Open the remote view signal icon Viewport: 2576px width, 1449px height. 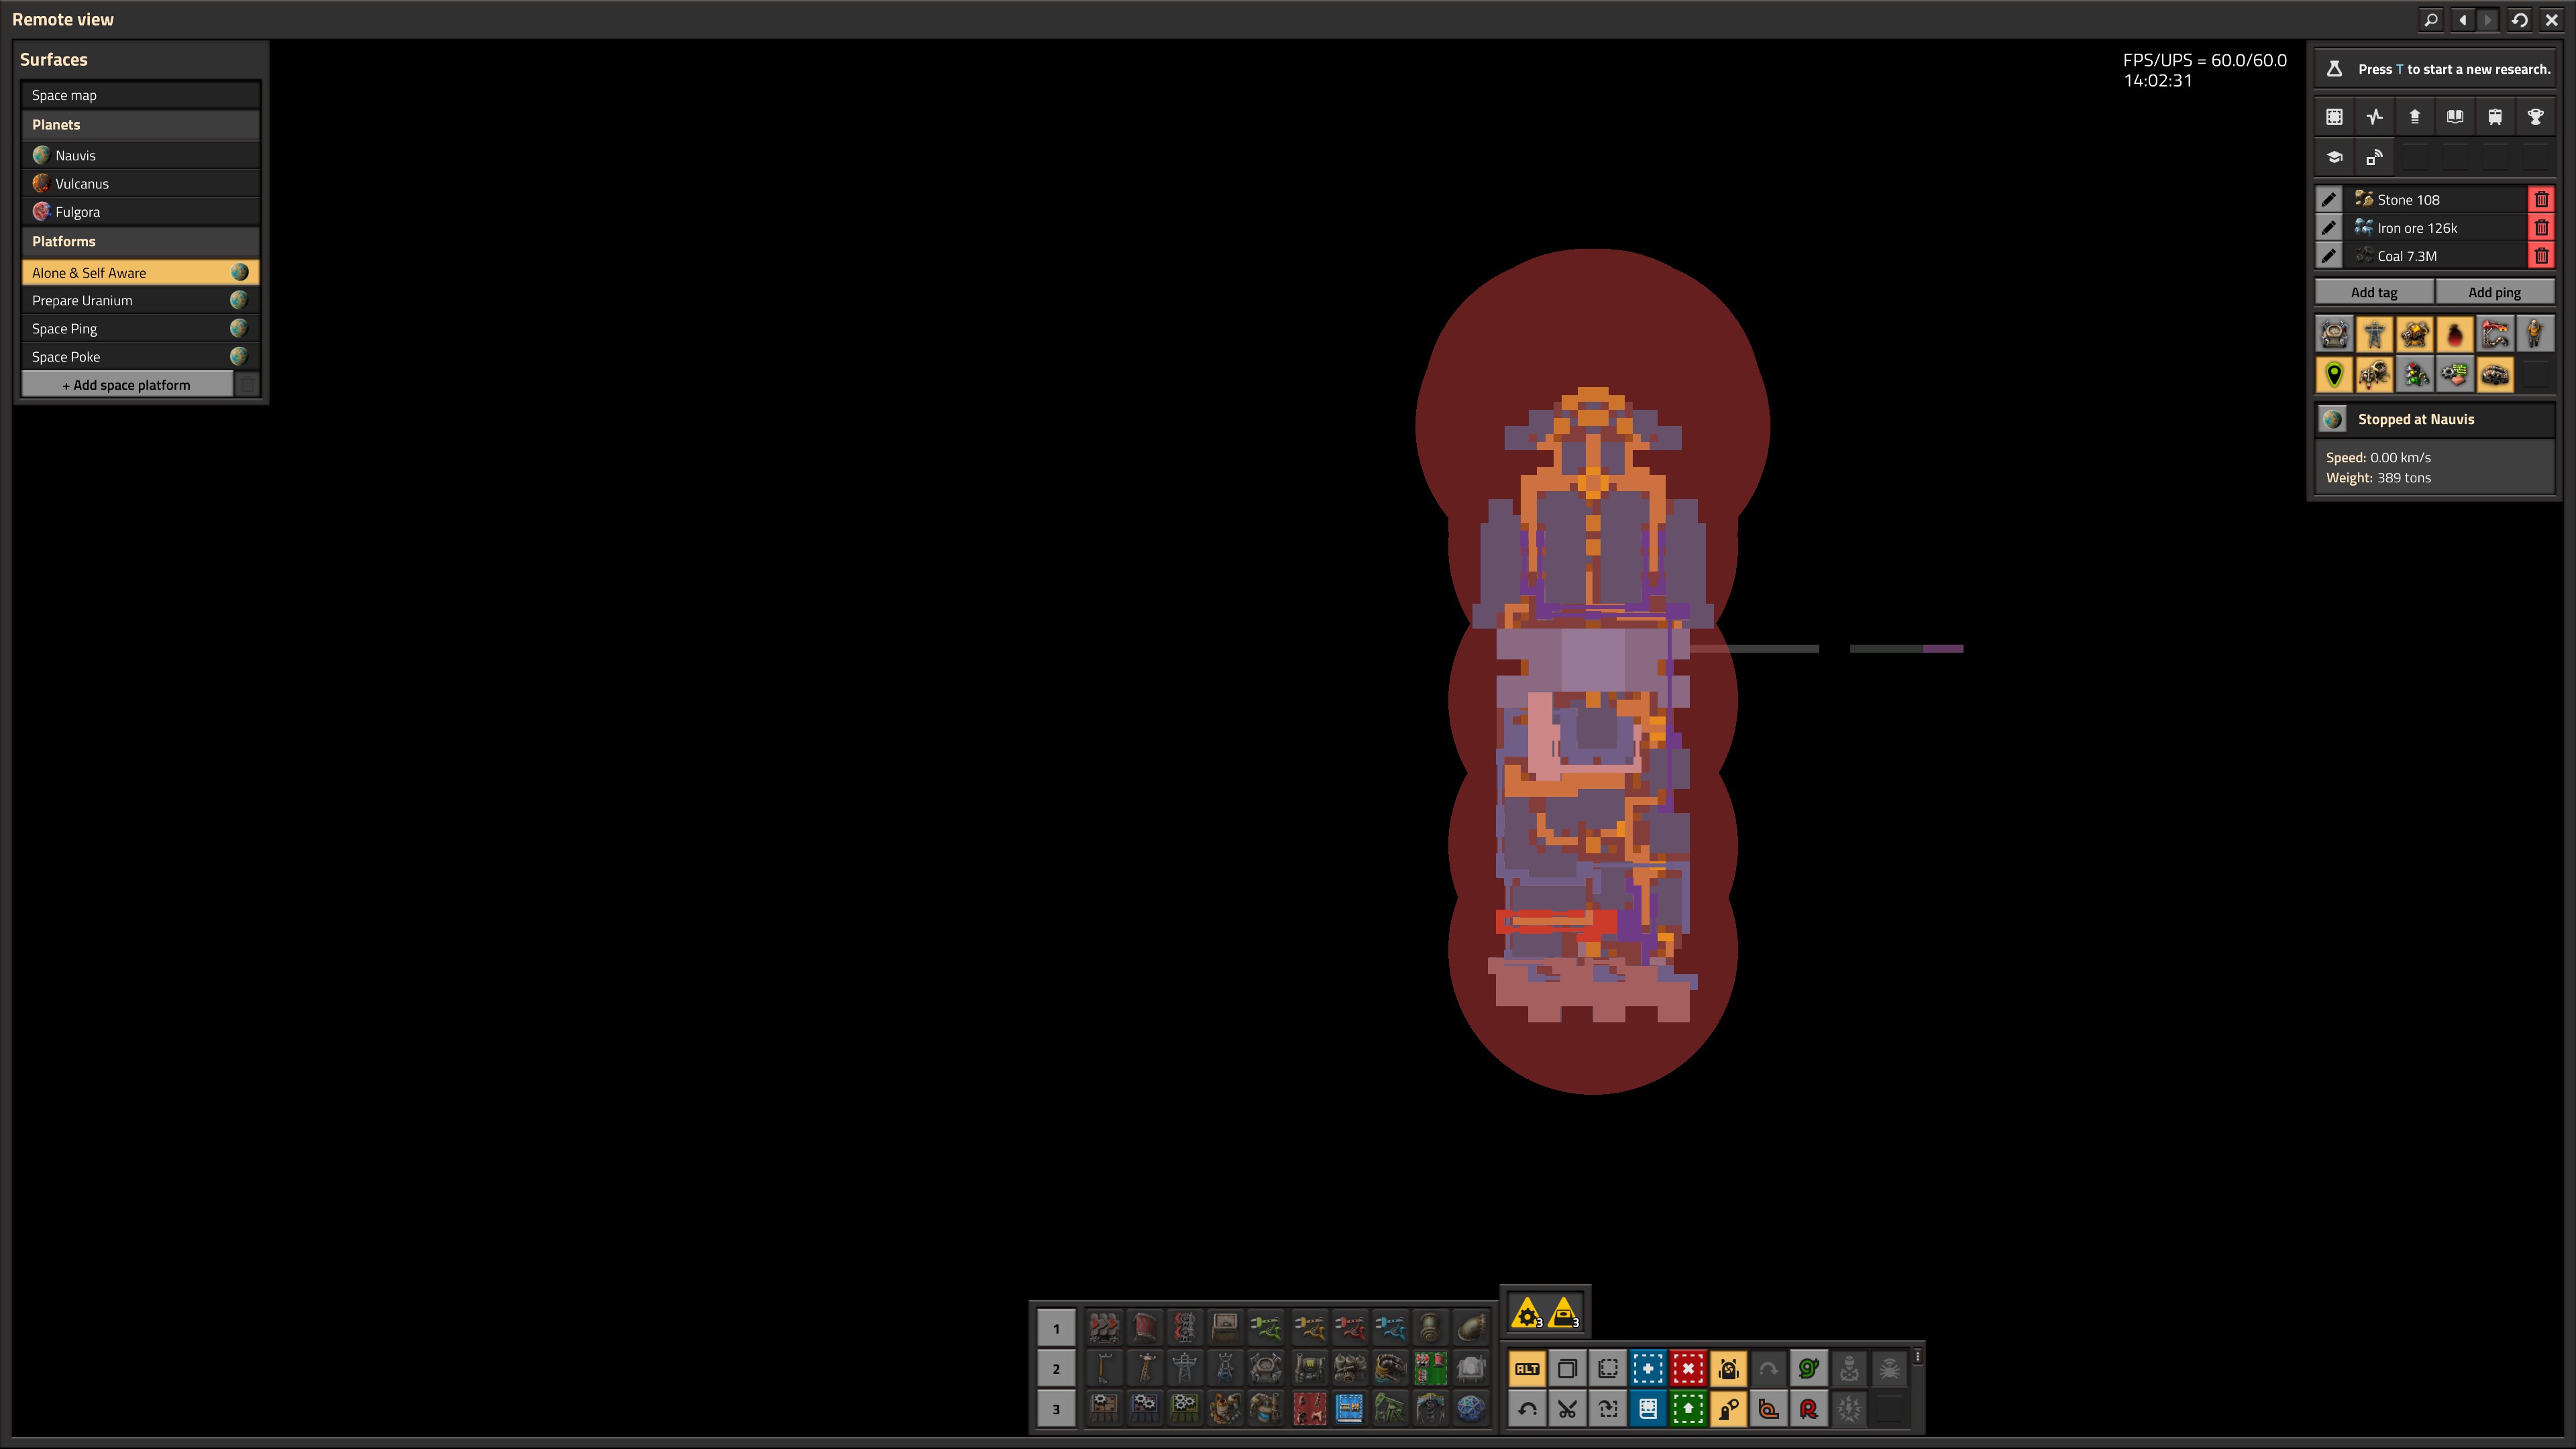(2374, 157)
